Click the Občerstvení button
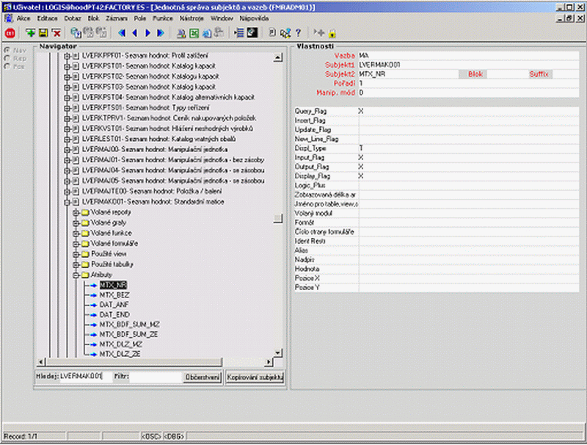This screenshot has height=445, width=587. coord(203,377)
